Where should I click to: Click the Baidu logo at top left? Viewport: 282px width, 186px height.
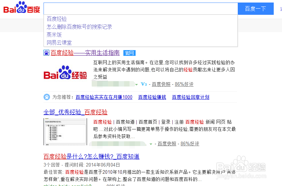pos(22,8)
